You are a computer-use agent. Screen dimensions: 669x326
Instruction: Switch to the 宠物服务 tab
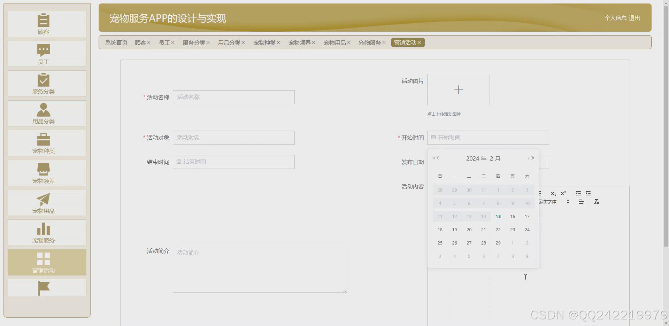tap(370, 42)
